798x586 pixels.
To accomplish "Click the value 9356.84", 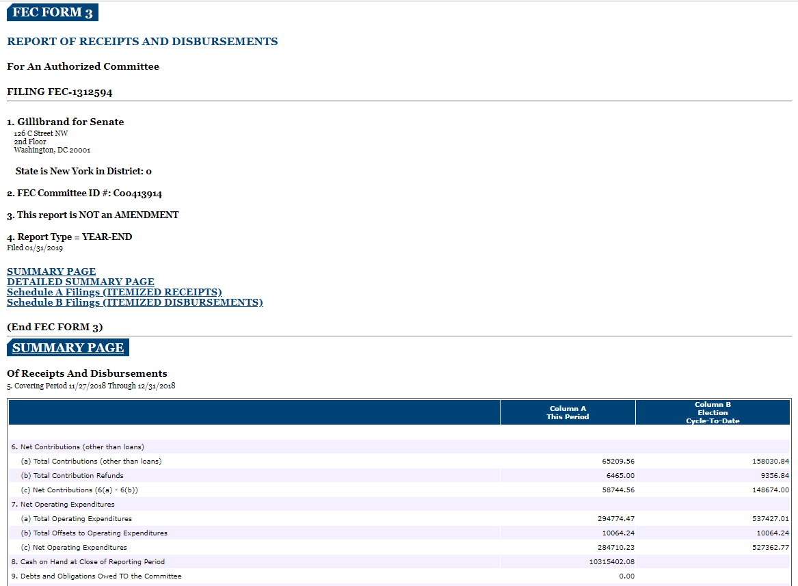I will [775, 475].
